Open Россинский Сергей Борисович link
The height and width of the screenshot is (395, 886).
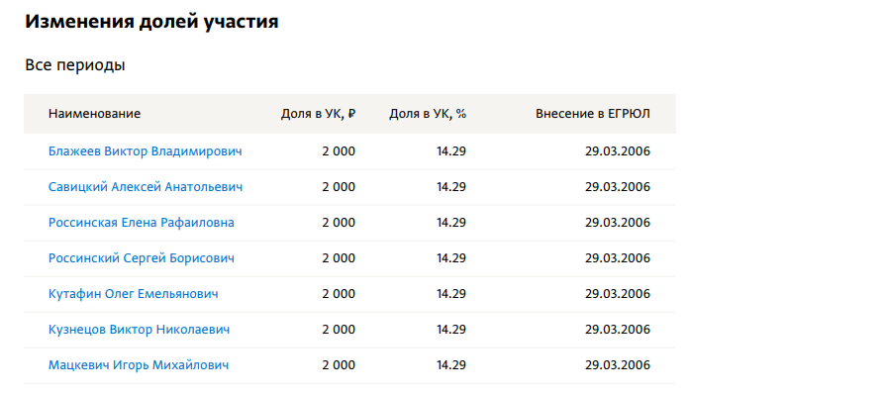142,258
